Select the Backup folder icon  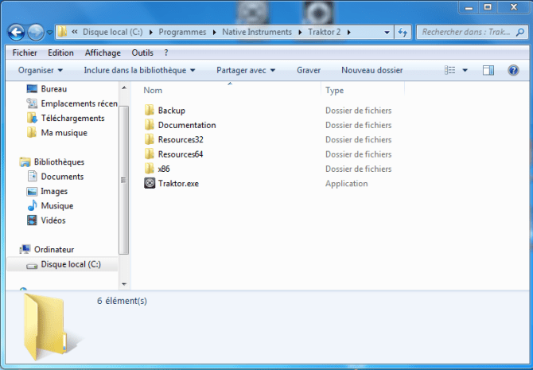(150, 110)
